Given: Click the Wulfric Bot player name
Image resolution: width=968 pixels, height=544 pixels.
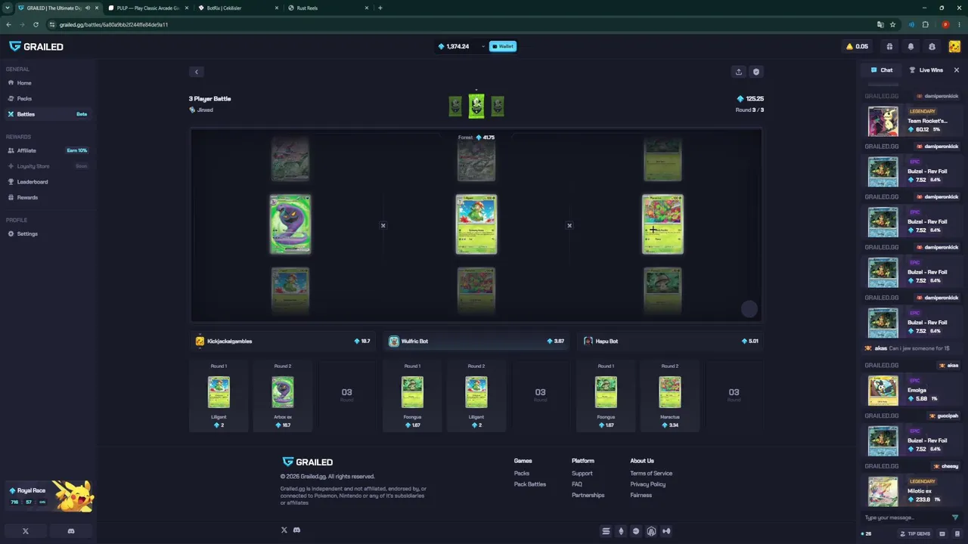Looking at the screenshot, I should [x=414, y=342].
